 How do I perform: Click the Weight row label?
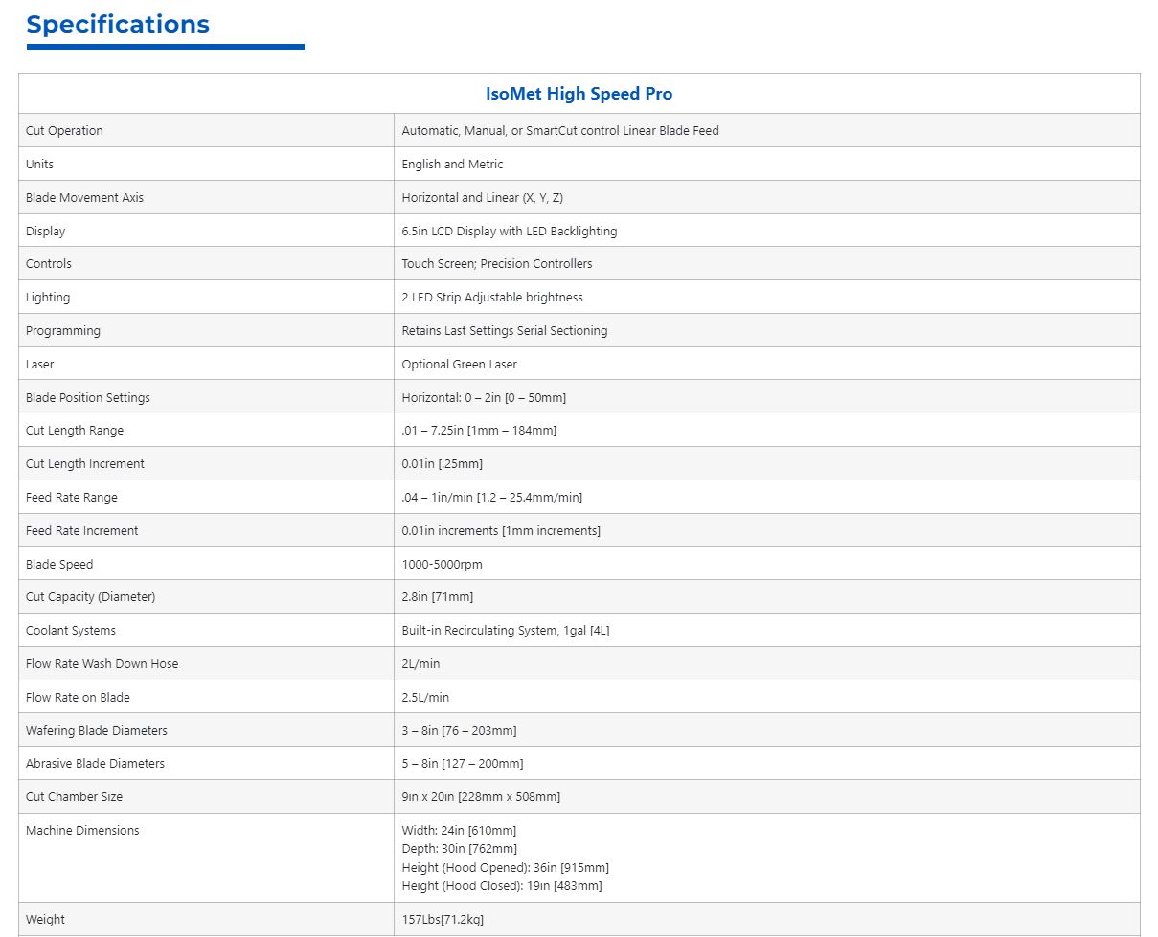(46, 920)
